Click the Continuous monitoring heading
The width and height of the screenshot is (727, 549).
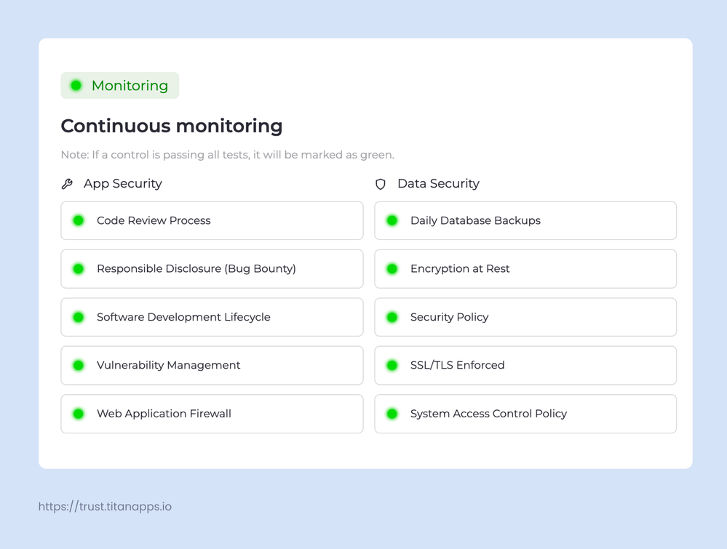point(171,126)
